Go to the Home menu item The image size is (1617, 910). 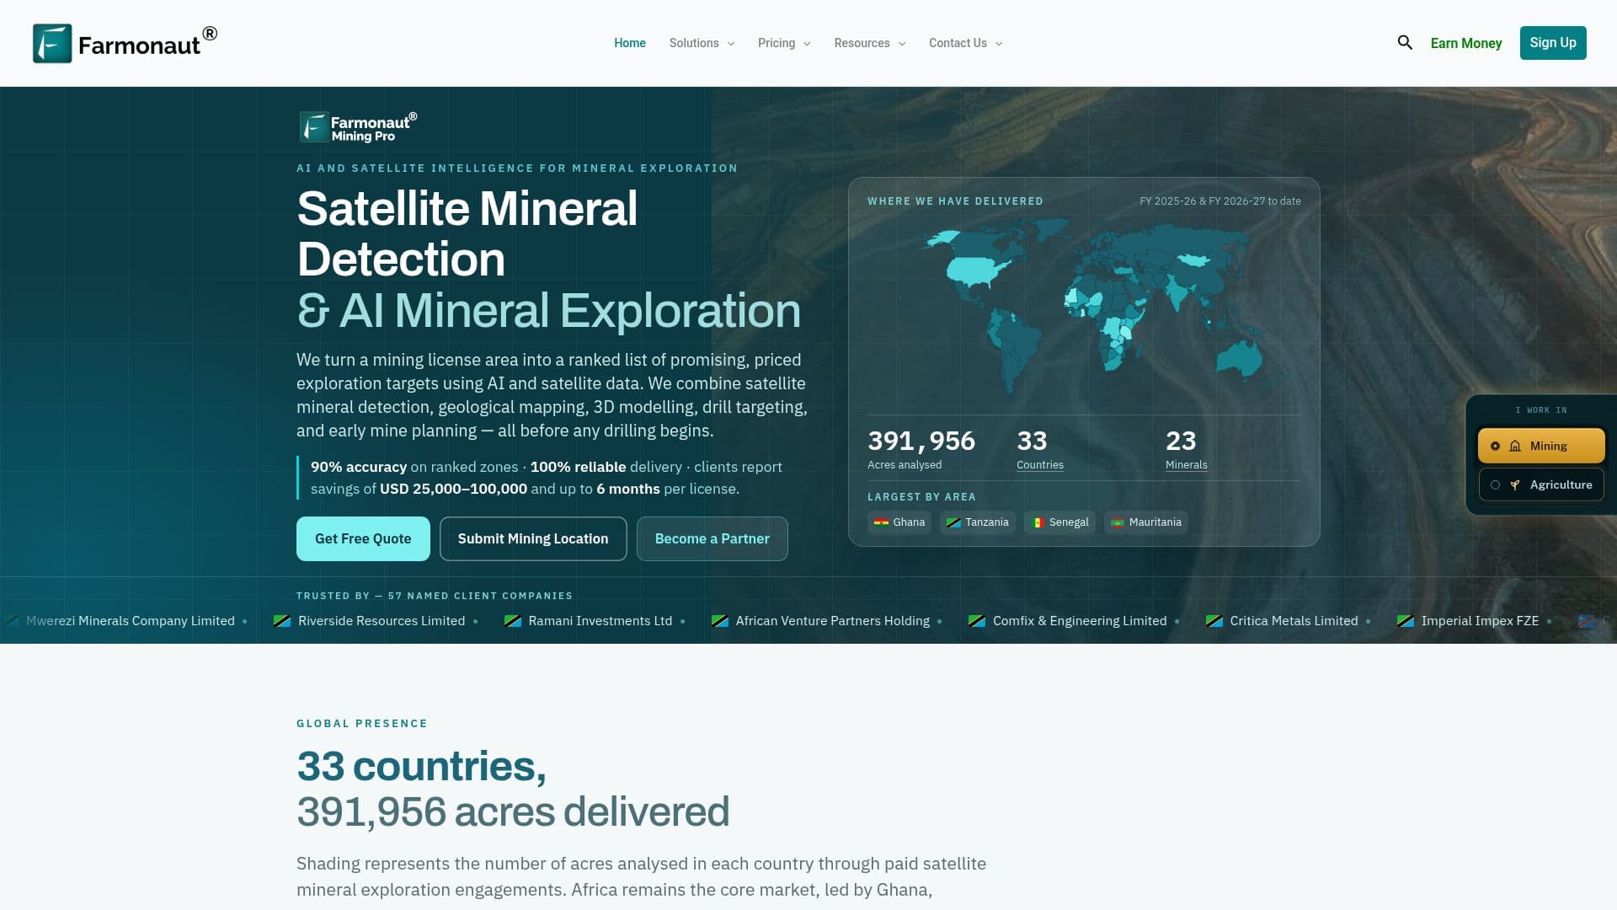click(x=630, y=43)
